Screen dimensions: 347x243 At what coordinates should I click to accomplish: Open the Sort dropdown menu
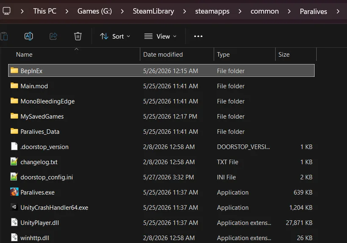click(x=115, y=36)
